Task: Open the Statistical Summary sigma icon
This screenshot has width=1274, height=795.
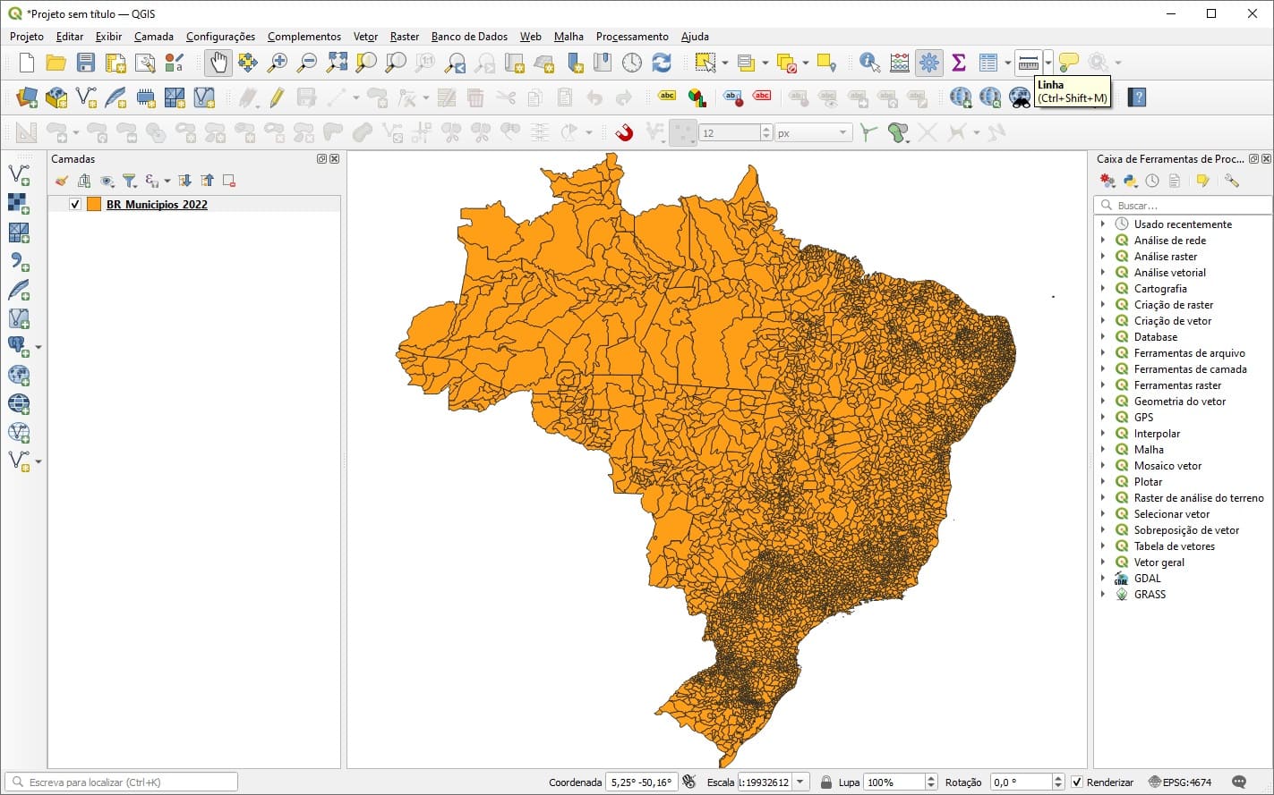Action: [959, 63]
